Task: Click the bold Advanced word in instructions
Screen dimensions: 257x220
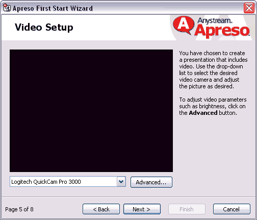Action: pos(203,113)
